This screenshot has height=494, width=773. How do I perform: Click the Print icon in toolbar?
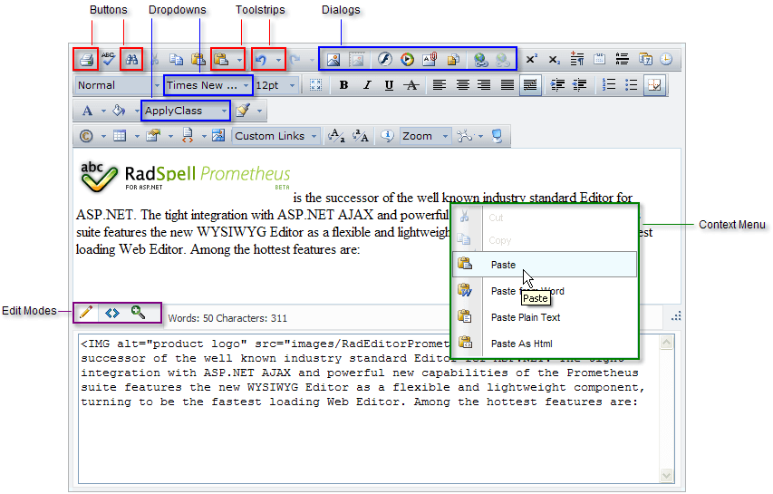(x=86, y=60)
